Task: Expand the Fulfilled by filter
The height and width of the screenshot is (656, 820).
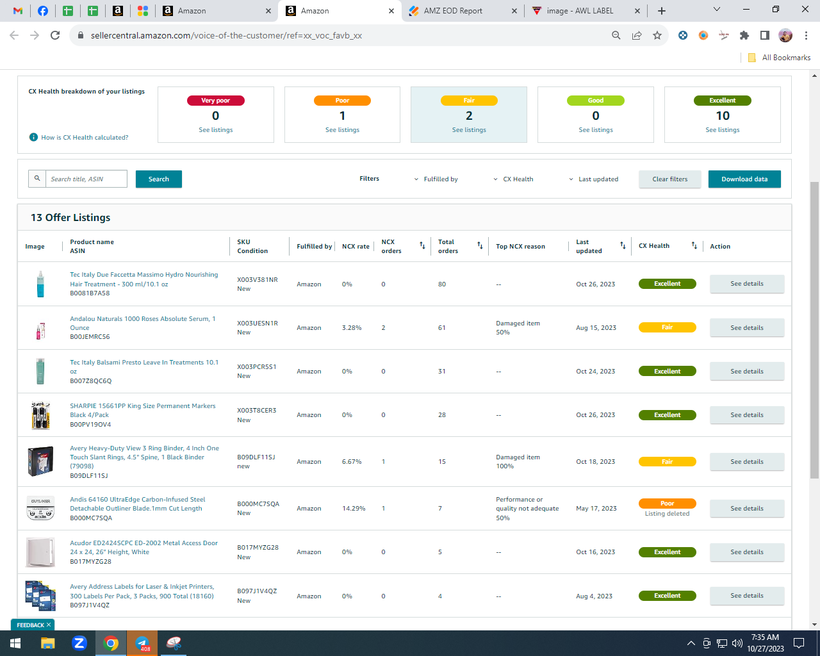Action: 436,179
